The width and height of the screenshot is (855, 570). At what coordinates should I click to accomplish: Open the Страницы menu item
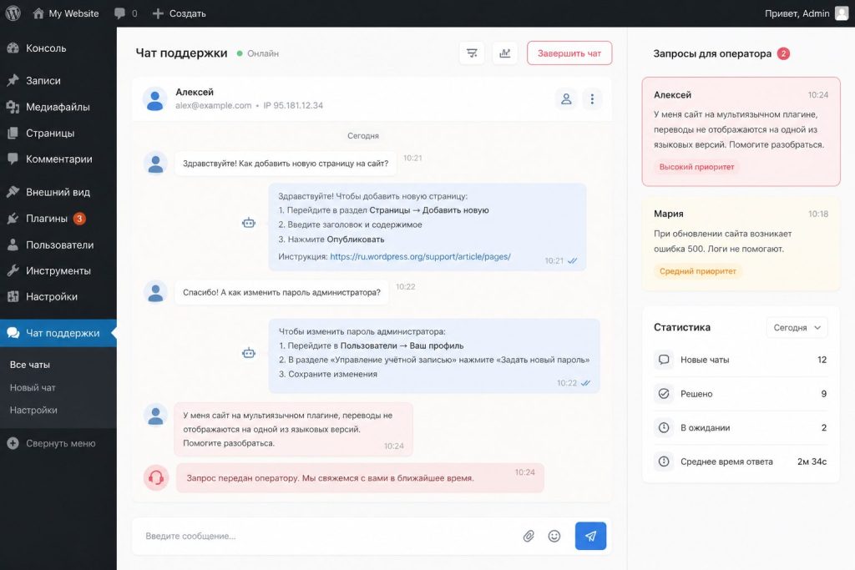coord(58,133)
